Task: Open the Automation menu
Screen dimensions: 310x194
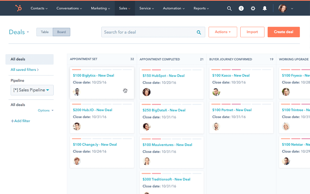Action: [174, 8]
